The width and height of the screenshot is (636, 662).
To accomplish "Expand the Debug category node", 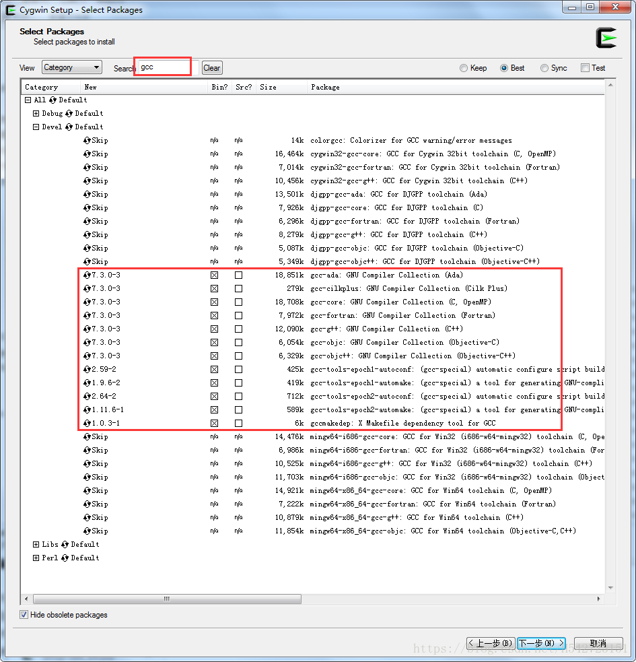I will click(36, 114).
